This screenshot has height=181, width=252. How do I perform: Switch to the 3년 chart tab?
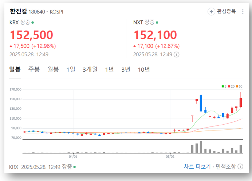126,69
